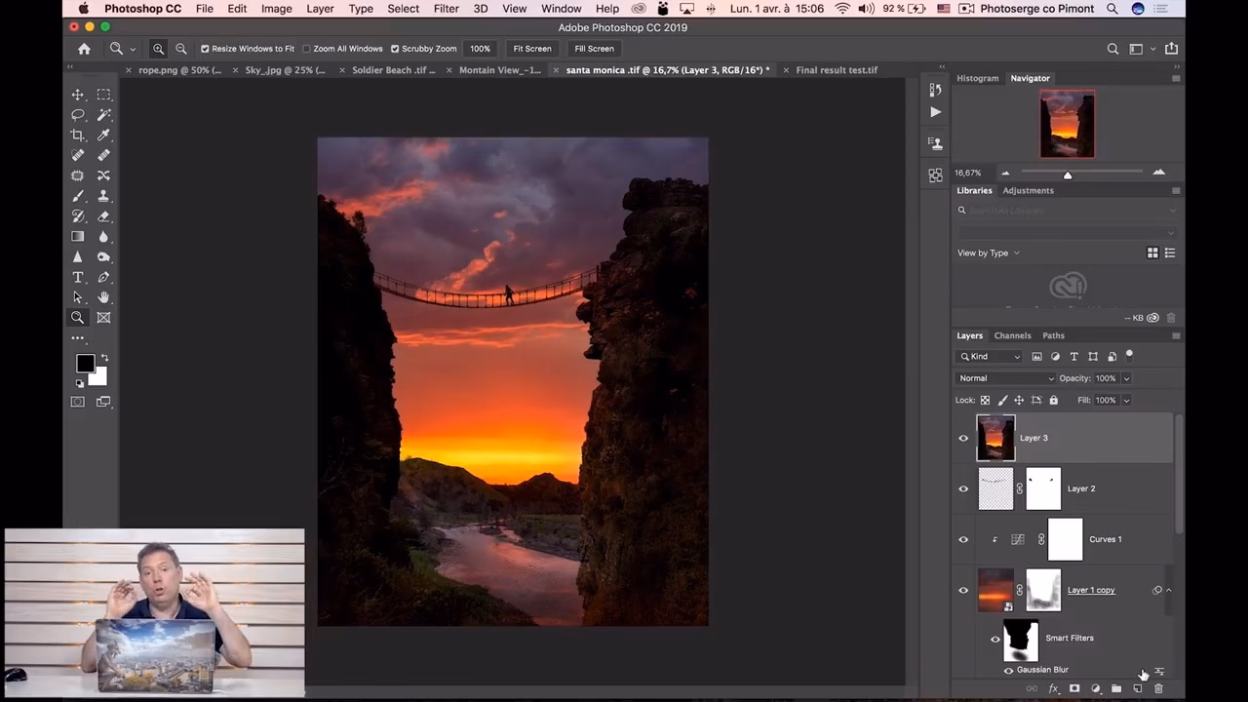
Task: Click the Navigator image thumbnail
Action: 1067,123
